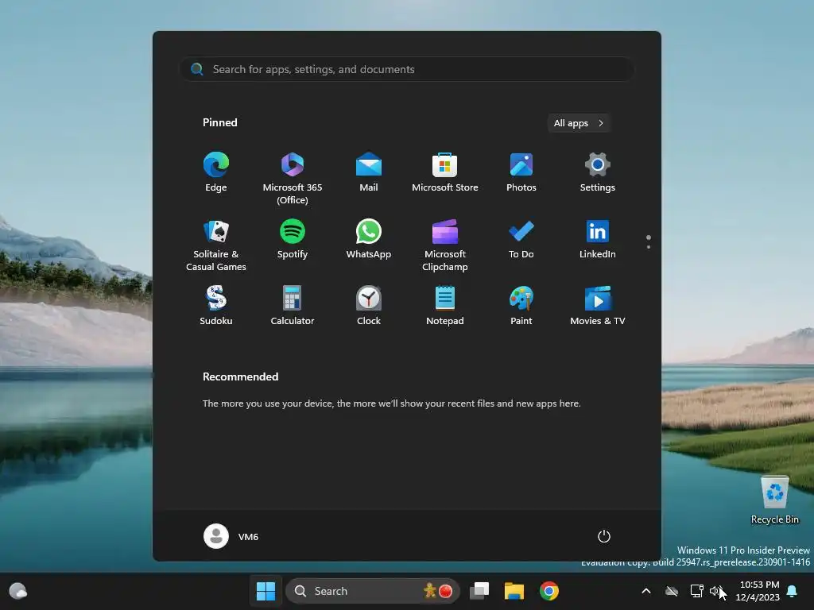Open File Explorer from the taskbar

(514, 591)
